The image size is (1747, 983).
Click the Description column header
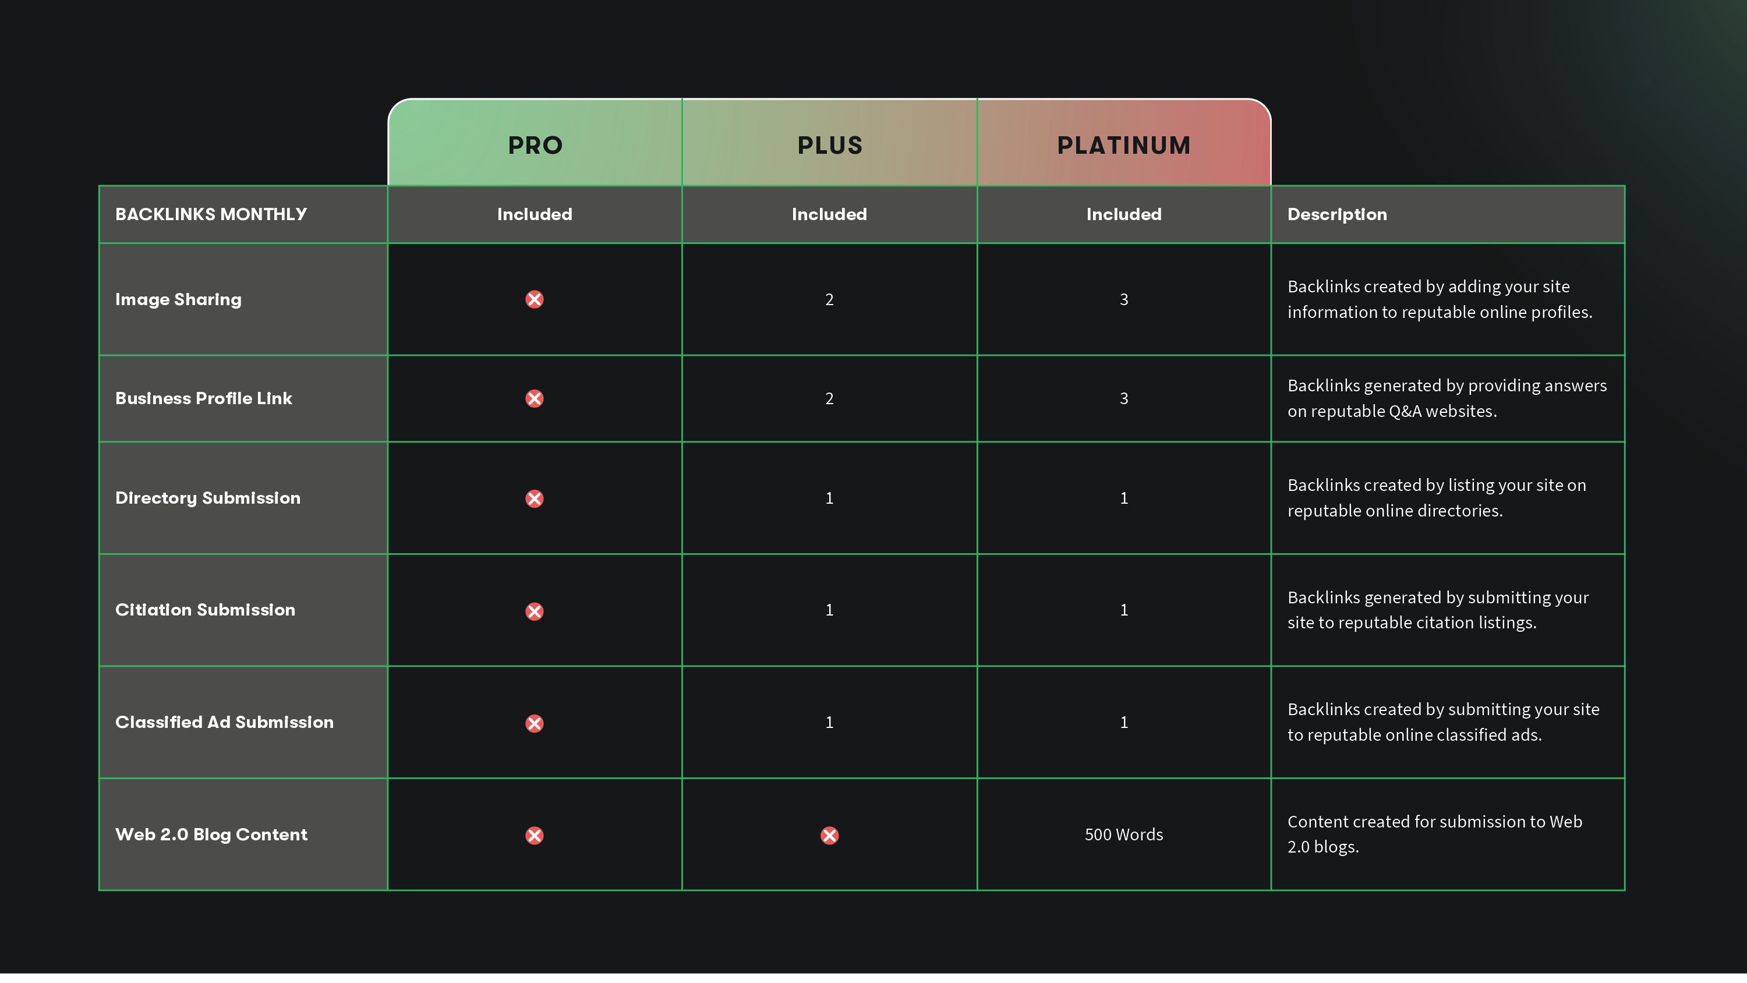click(x=1336, y=214)
